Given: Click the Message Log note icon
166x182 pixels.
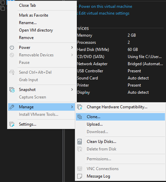Looking at the screenshot, I should [x=80, y=176].
